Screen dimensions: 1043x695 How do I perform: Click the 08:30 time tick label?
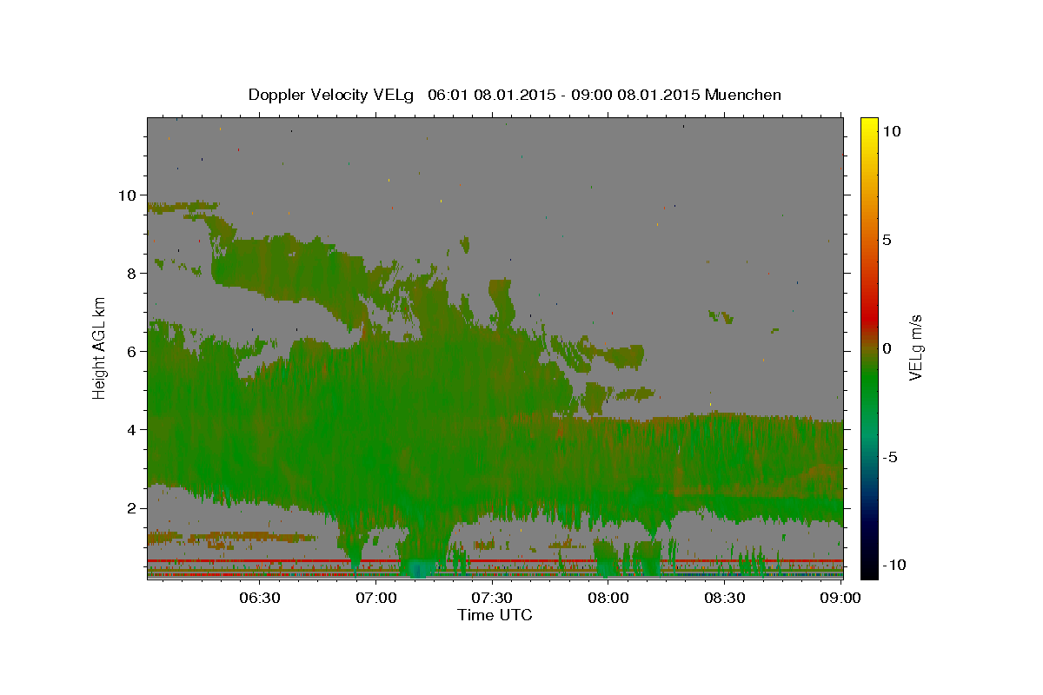724,599
